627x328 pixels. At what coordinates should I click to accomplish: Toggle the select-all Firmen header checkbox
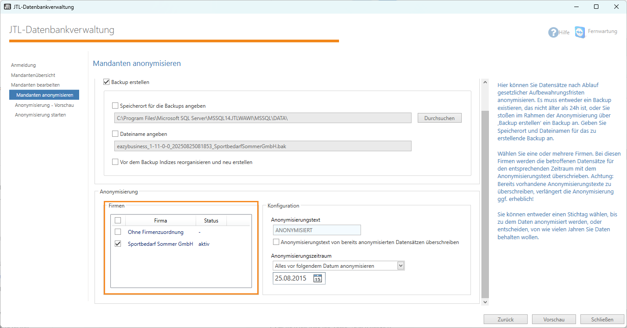118,220
